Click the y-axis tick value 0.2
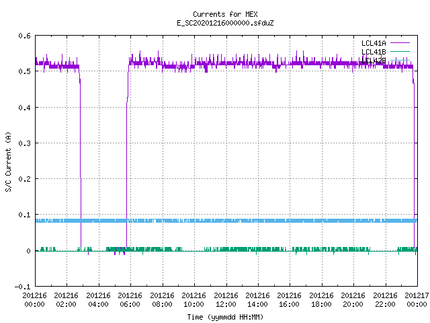Image resolution: width=430 pixels, height=323 pixels. (x=24, y=179)
